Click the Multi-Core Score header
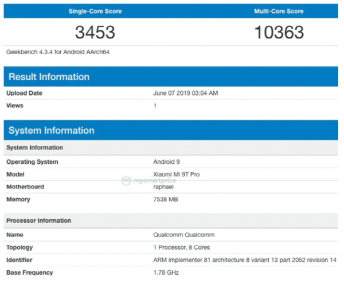The height and width of the screenshot is (284, 344). point(279,11)
